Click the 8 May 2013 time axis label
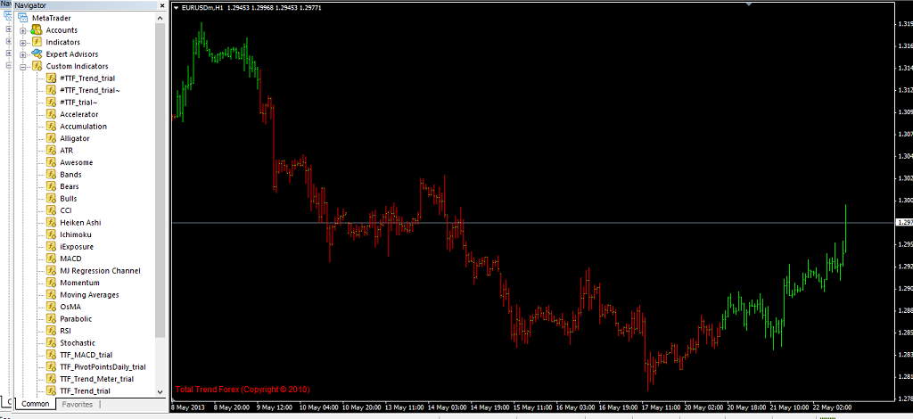The height and width of the screenshot is (419, 913). click(x=187, y=407)
